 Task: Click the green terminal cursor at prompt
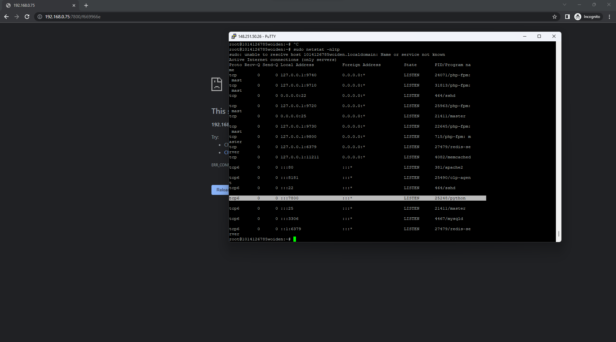click(x=295, y=239)
